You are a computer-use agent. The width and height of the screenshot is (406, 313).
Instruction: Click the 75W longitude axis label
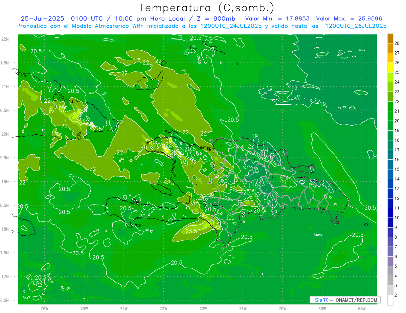coord(84,309)
